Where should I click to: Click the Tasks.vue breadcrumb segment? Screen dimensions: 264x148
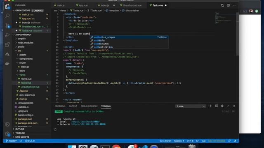coord(77,10)
